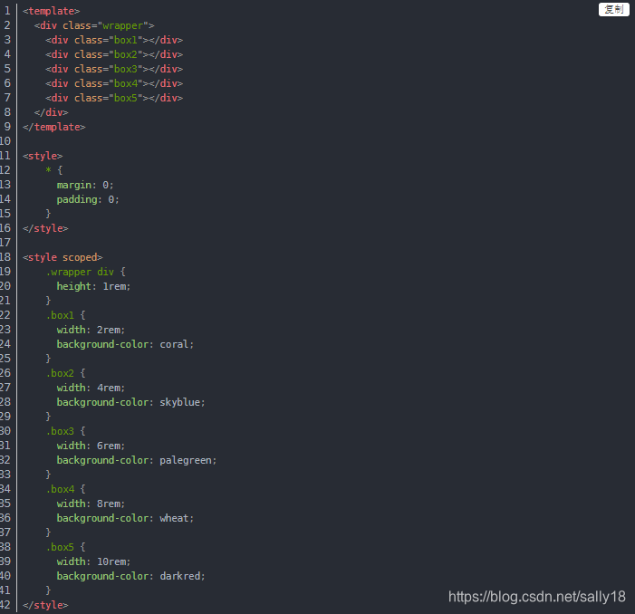Click the 'width: 2rem;' declaration
This screenshot has height=614, width=635.
(x=91, y=330)
